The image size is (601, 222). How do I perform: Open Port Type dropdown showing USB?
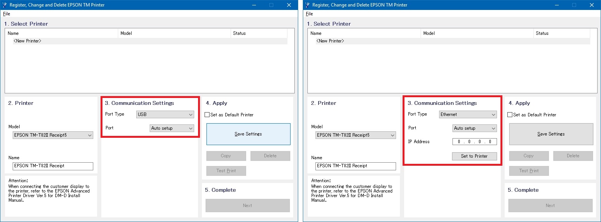165,114
